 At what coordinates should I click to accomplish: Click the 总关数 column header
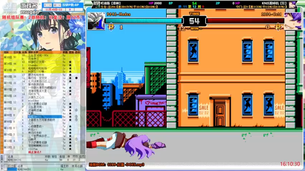point(17,52)
